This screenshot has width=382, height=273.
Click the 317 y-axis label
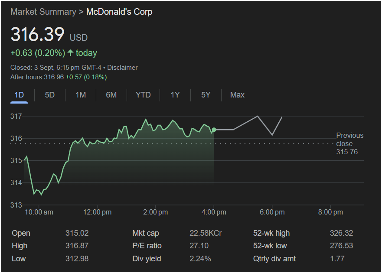point(16,116)
